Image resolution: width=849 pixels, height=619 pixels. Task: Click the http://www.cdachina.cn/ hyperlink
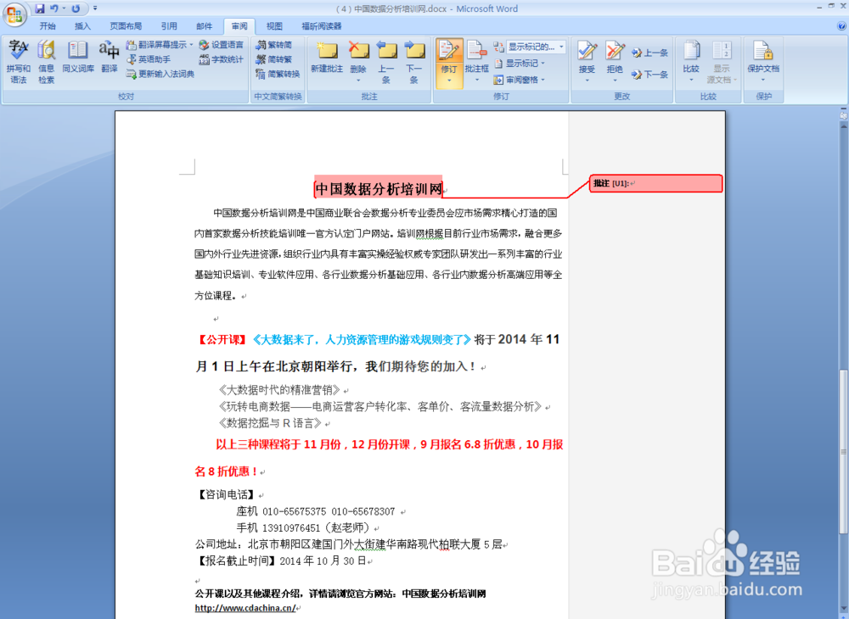tap(245, 608)
